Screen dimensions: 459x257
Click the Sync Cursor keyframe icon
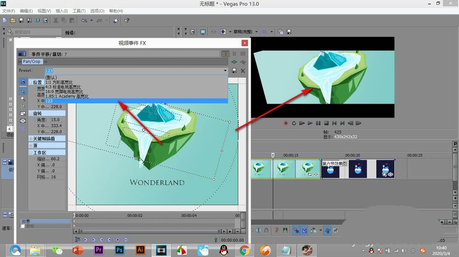click(77, 240)
